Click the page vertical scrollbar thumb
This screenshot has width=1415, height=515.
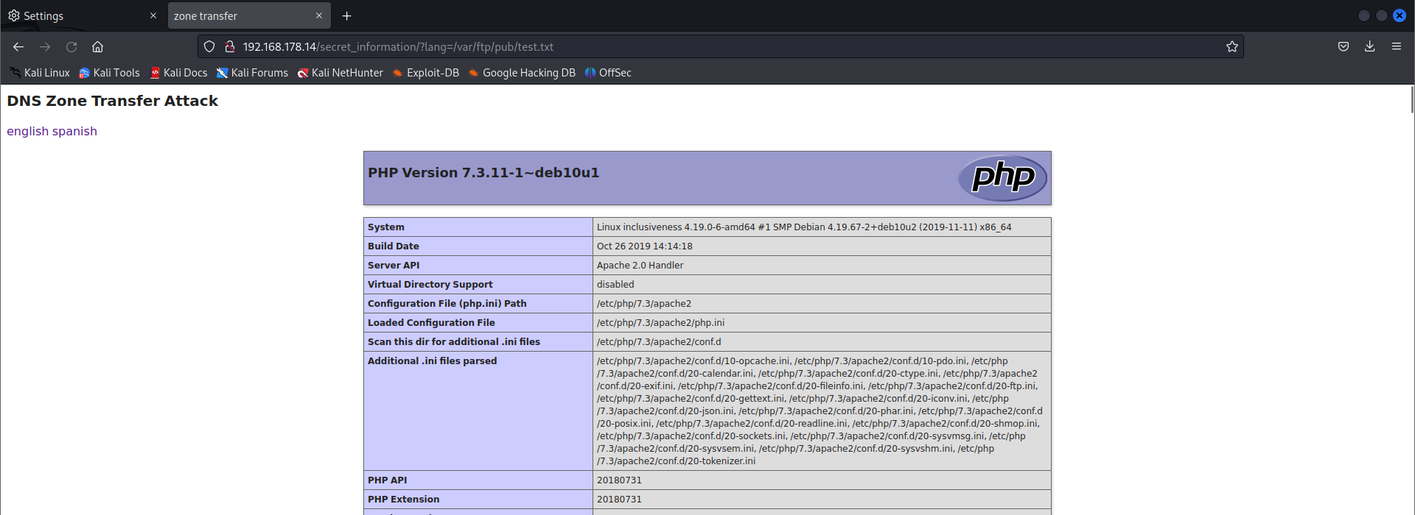point(1412,99)
